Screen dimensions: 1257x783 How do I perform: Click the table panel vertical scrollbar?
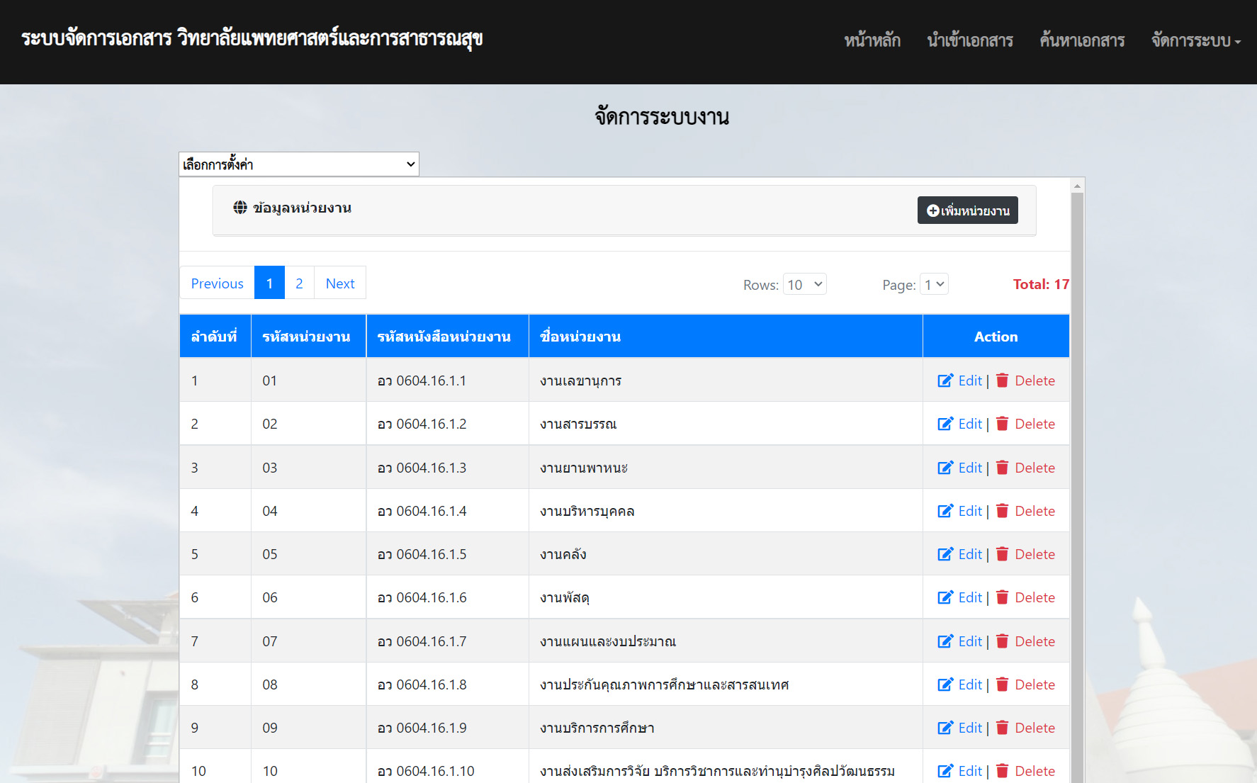pyautogui.click(x=1077, y=482)
